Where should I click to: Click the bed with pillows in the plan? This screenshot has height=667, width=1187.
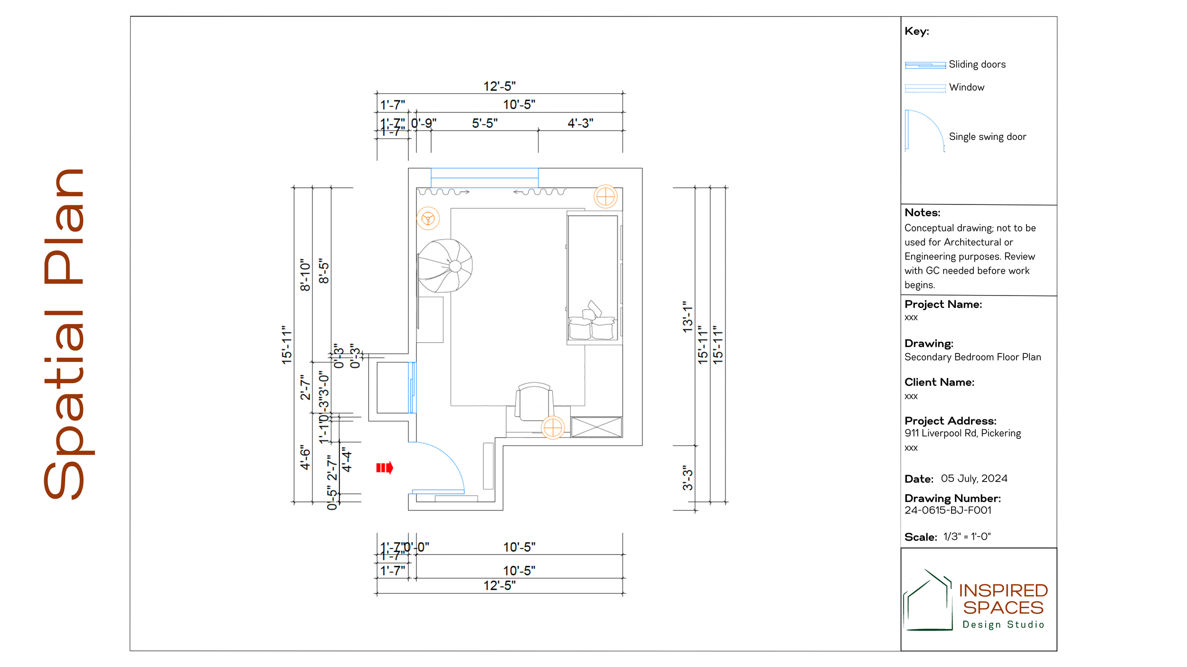594,278
